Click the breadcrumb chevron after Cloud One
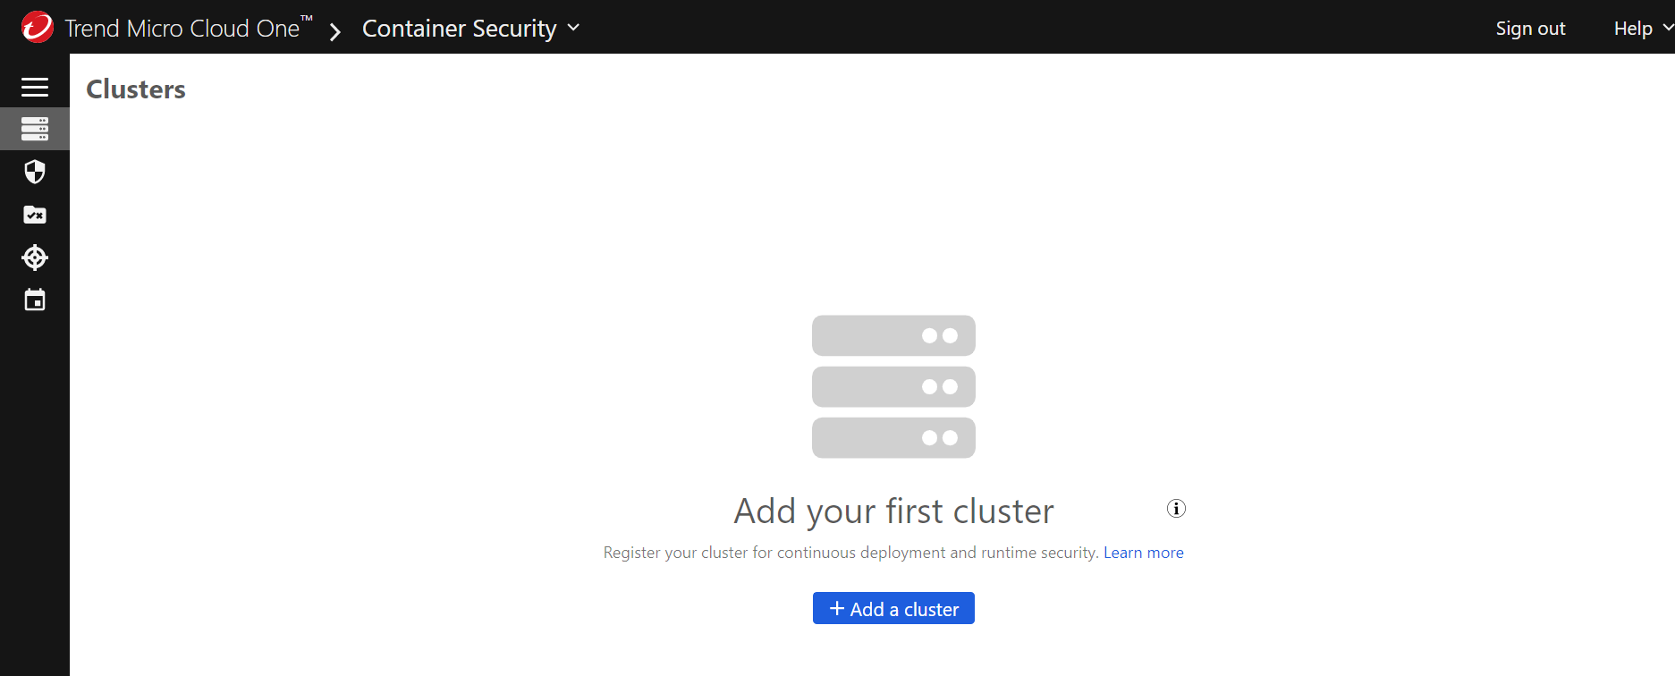1675x676 pixels. coord(335,32)
